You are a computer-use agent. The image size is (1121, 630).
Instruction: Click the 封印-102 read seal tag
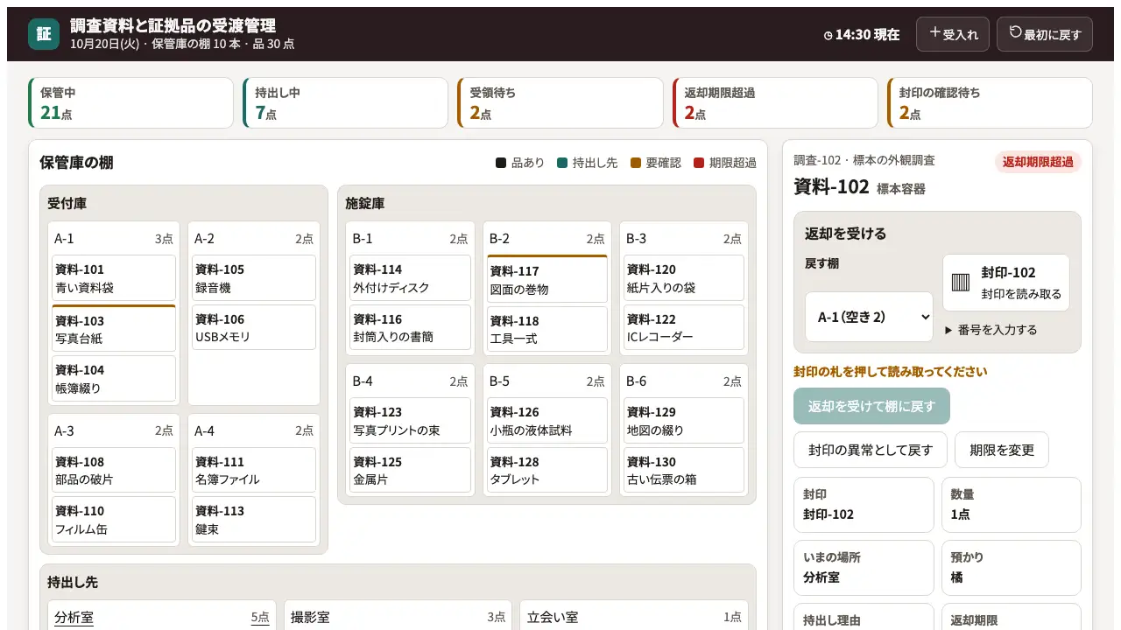point(1006,283)
